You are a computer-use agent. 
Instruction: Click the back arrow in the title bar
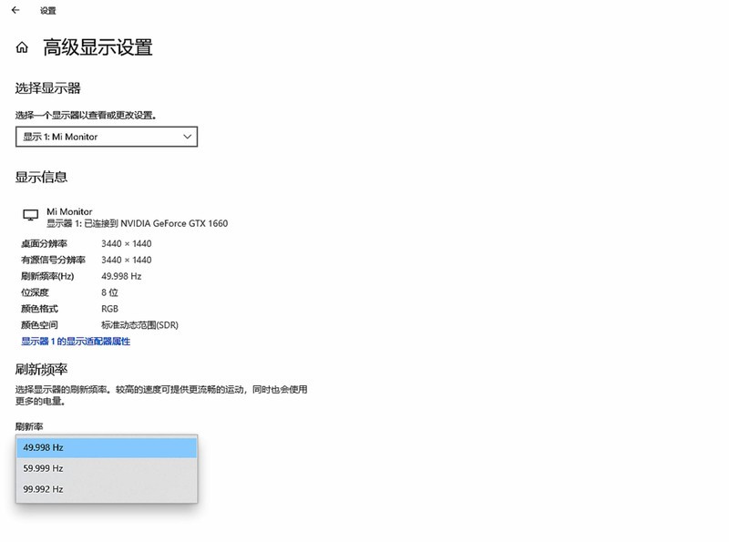[x=15, y=10]
